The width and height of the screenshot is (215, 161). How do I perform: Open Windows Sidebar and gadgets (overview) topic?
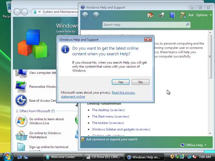tap(121, 129)
